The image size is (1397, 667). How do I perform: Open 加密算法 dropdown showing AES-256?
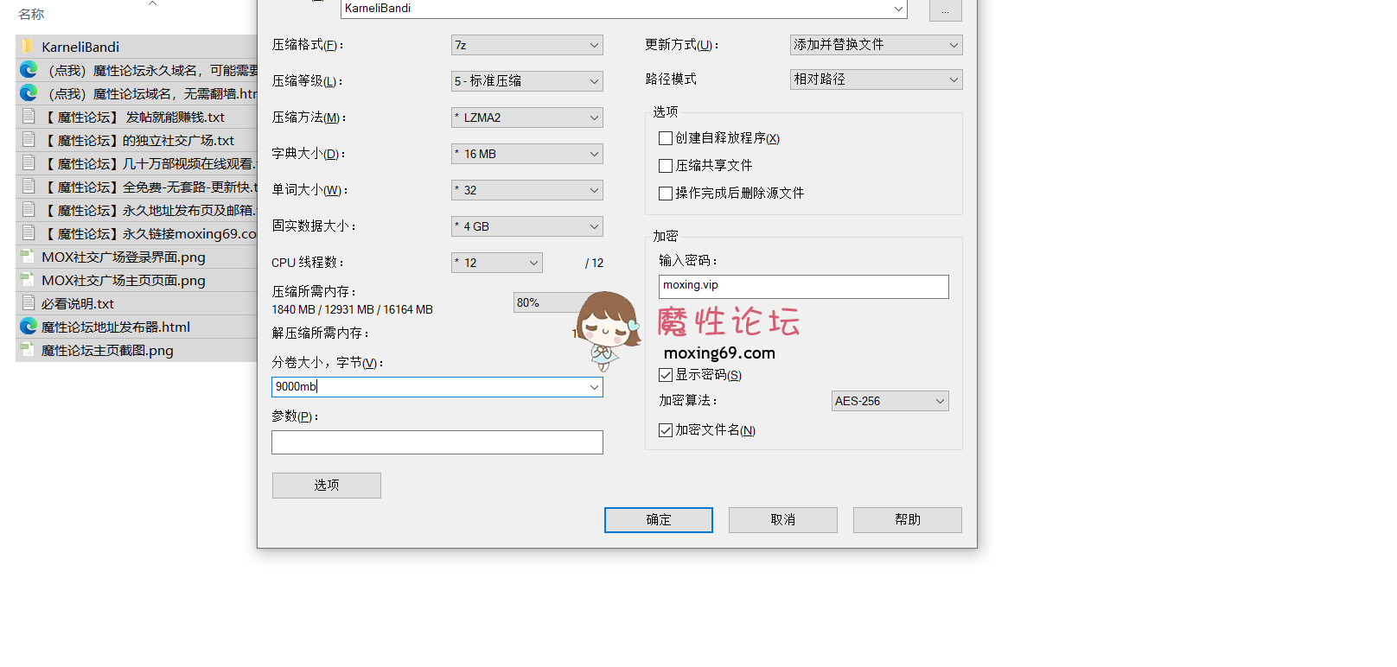tap(890, 401)
